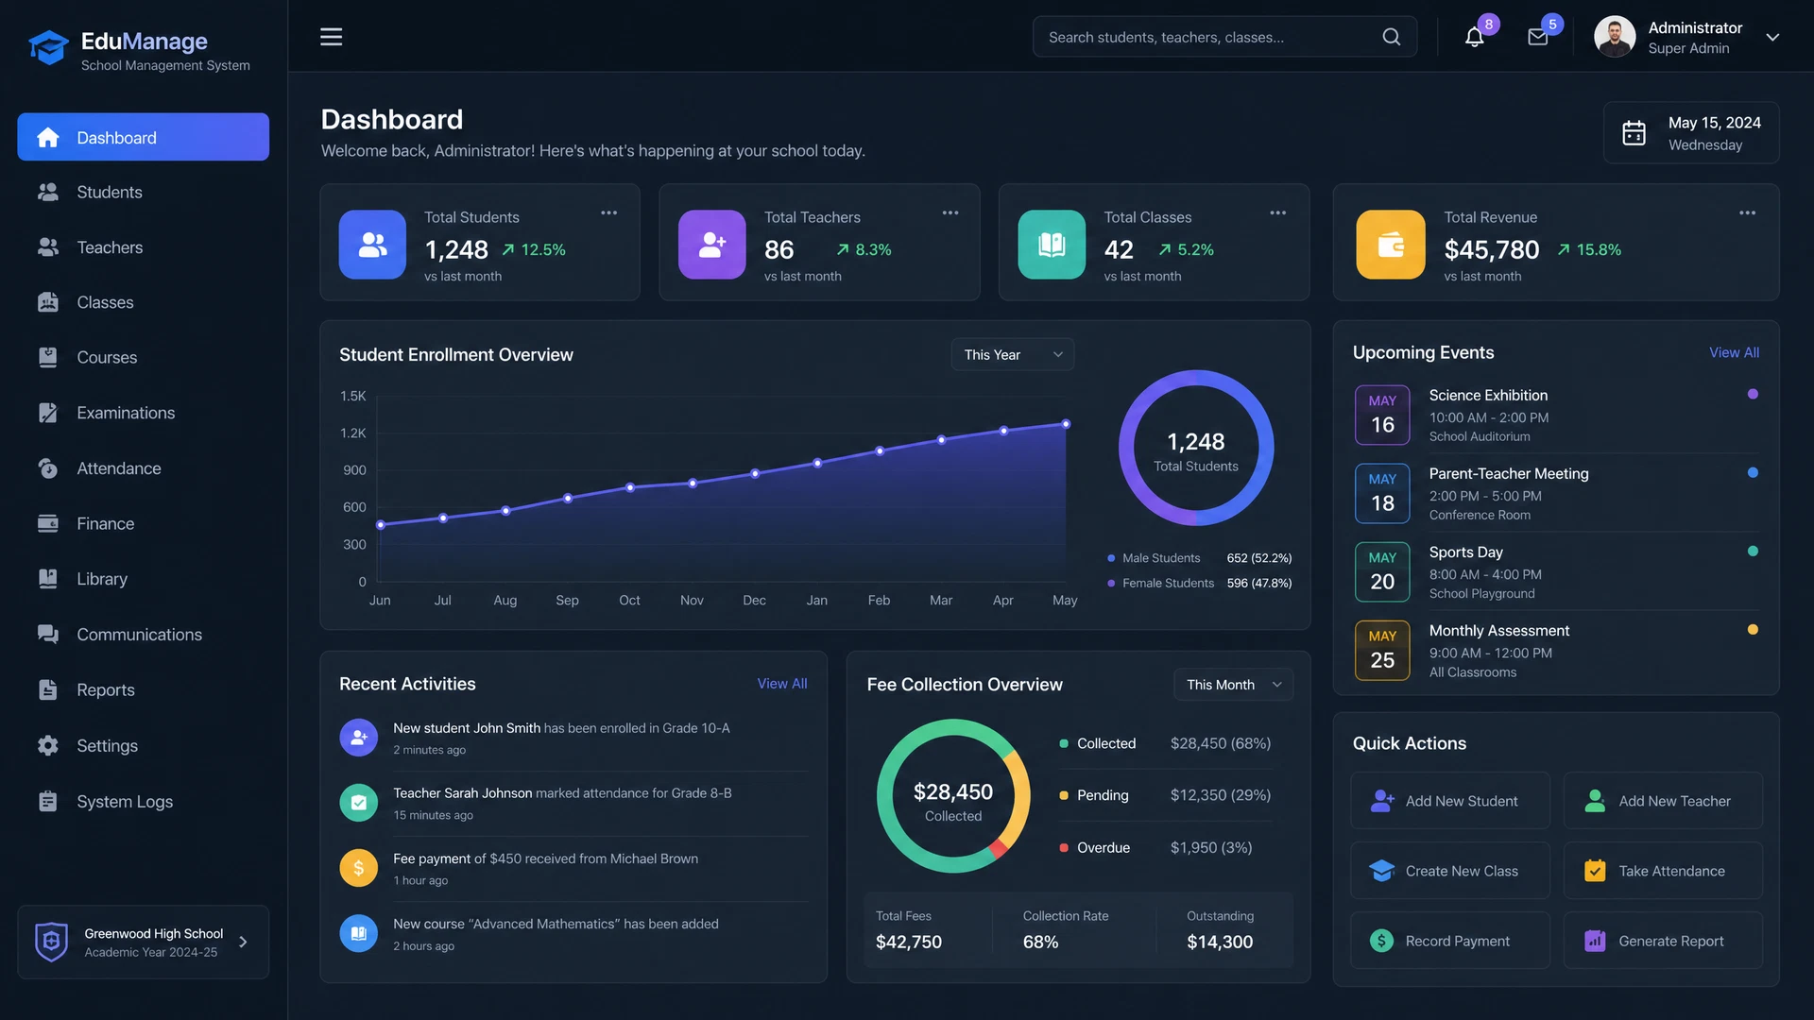Open Total Students card options menu

609,213
